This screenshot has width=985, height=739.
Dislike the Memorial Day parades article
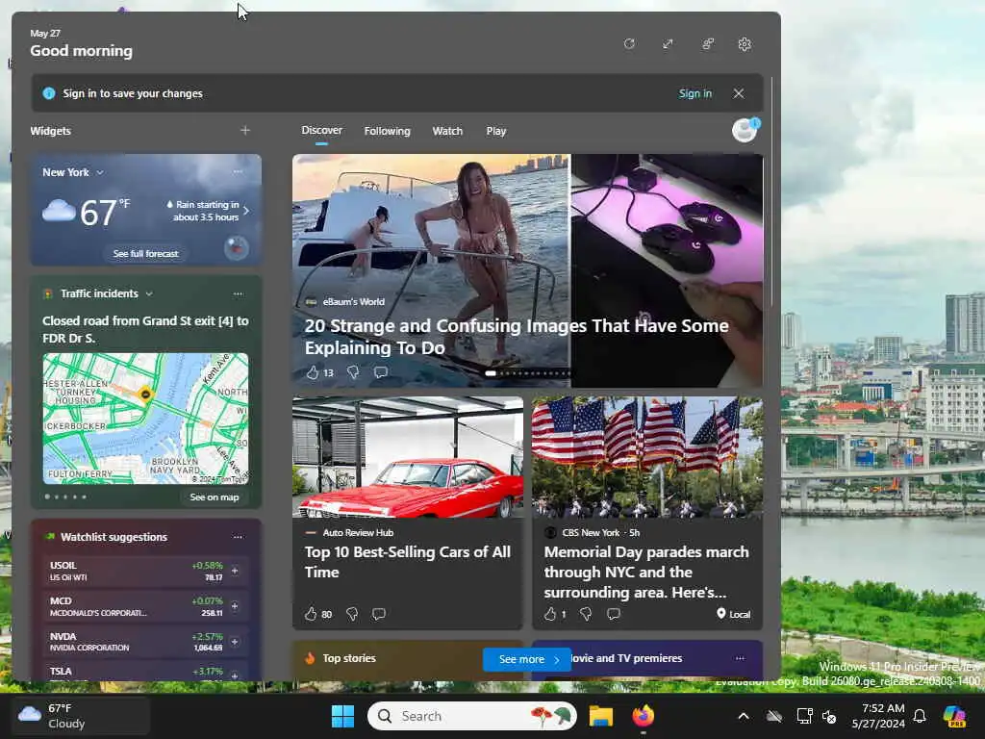tap(586, 614)
